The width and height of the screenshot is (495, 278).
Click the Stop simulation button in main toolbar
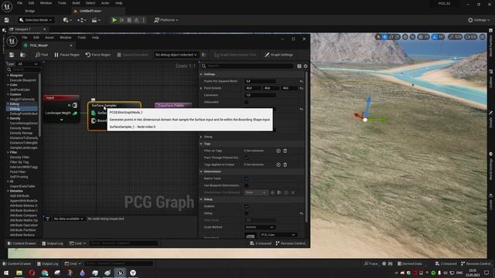[129, 20]
